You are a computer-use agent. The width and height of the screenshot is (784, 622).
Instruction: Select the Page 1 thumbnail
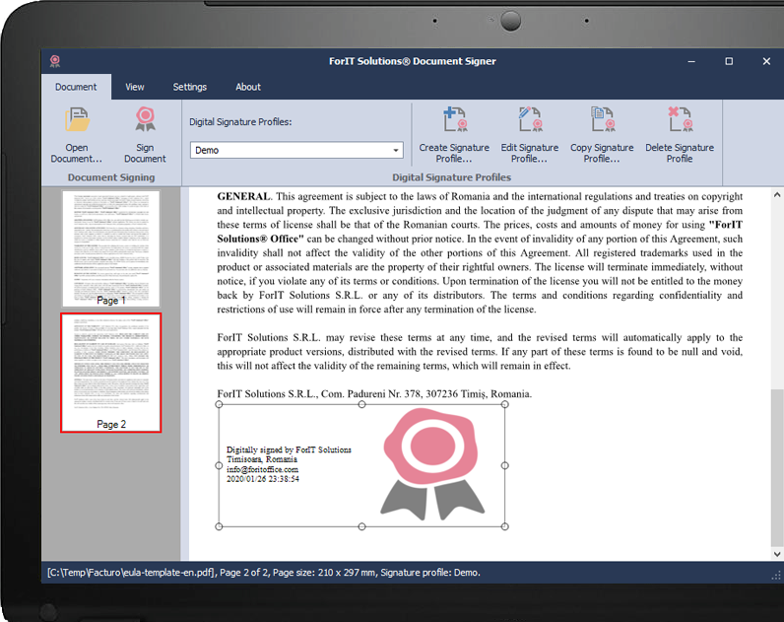[x=111, y=248]
